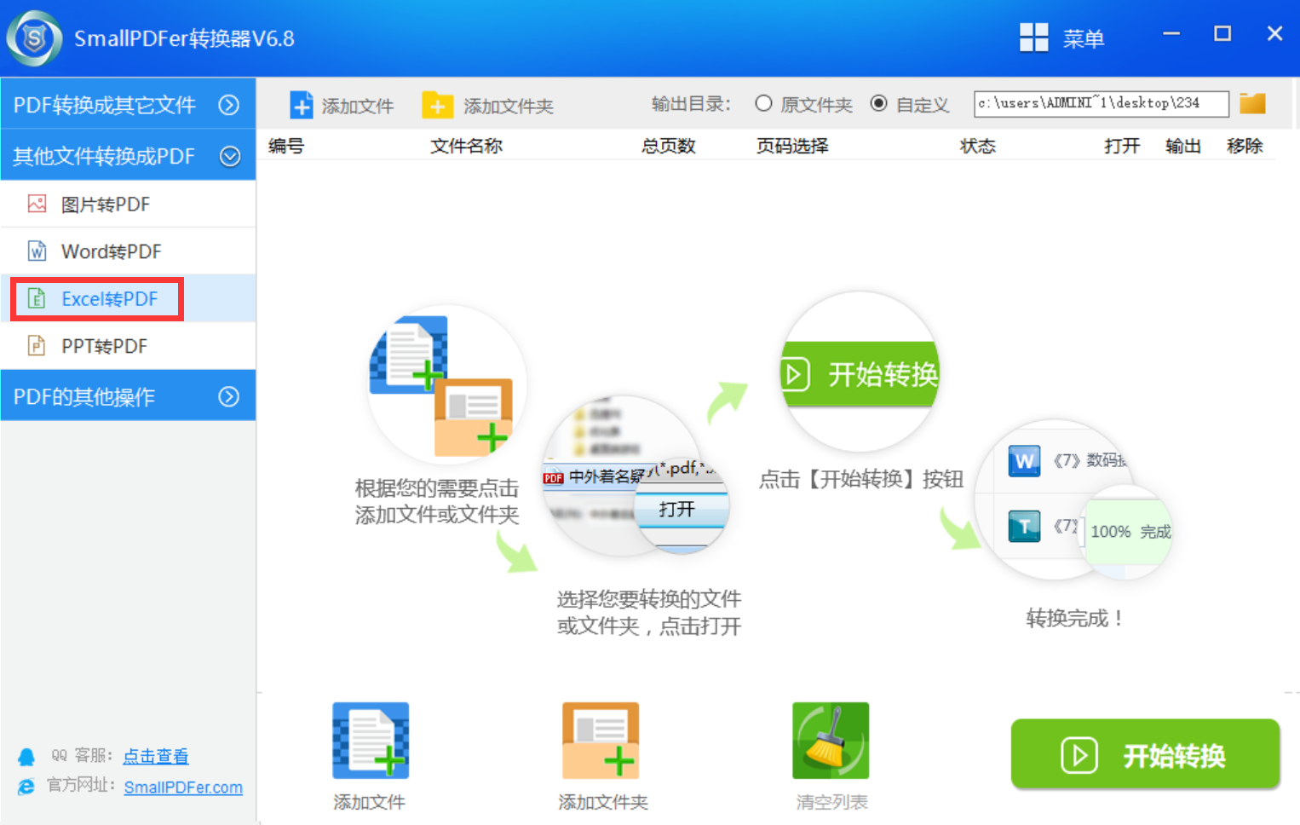Minimize the SmallPDFer window
The width and height of the screenshot is (1300, 825).
(1171, 33)
